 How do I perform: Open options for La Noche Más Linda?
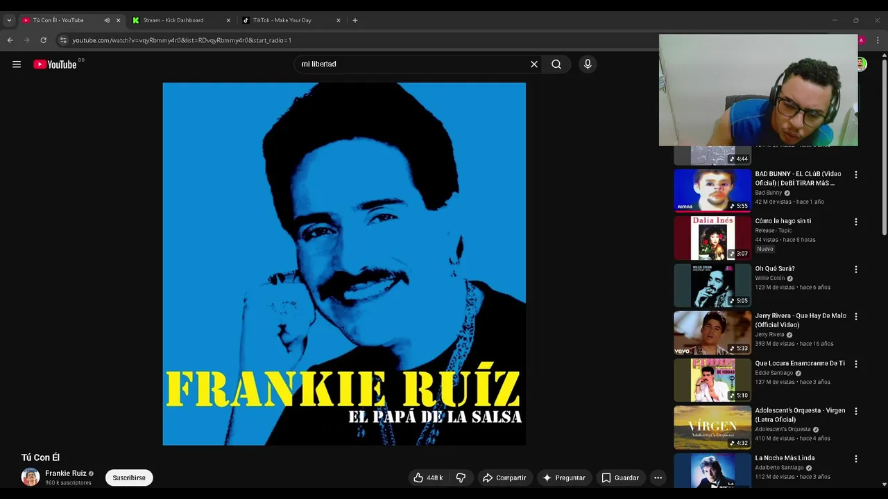(855, 459)
